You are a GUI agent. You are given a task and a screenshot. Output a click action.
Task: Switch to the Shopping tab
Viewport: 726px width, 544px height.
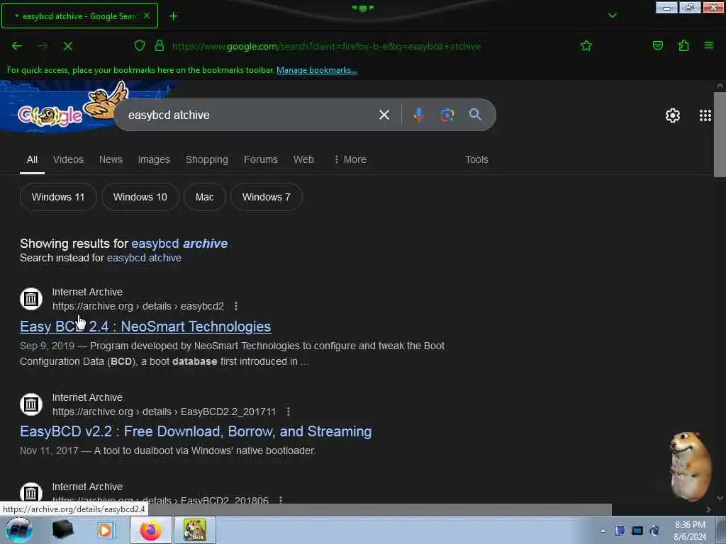[206, 159]
